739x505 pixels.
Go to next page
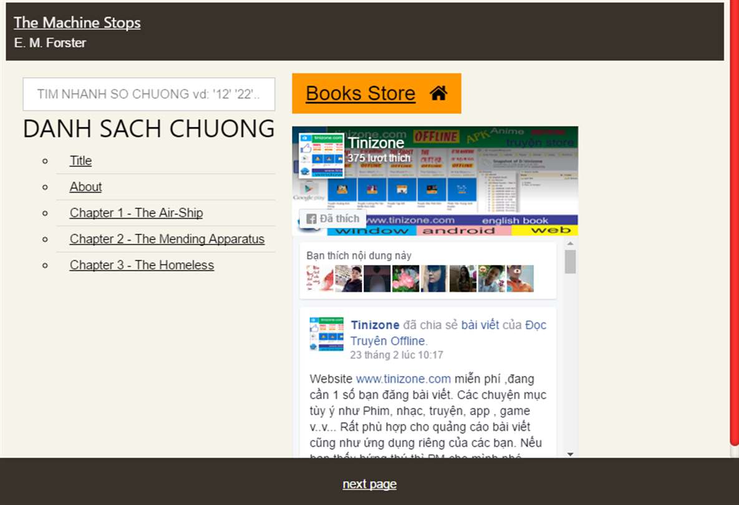click(x=369, y=484)
